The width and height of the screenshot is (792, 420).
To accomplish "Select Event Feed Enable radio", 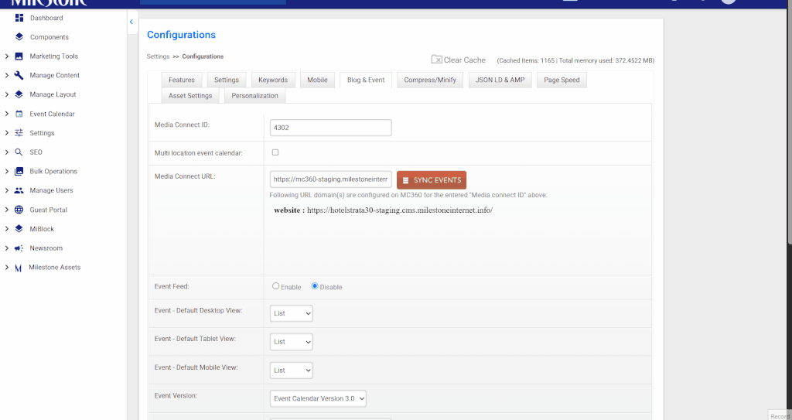I will pos(276,286).
